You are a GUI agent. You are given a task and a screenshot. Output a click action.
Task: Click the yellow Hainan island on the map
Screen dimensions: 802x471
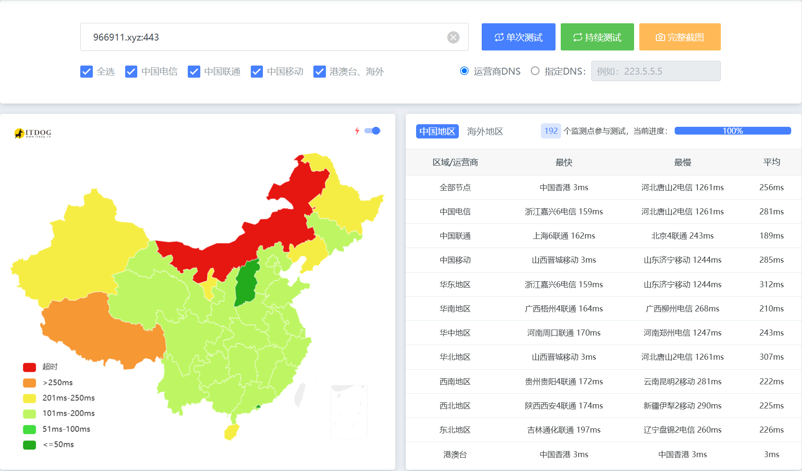pos(231,432)
